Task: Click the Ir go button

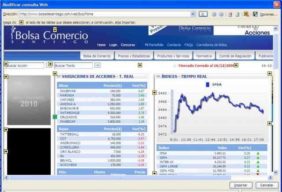Action: [x=203, y=14]
